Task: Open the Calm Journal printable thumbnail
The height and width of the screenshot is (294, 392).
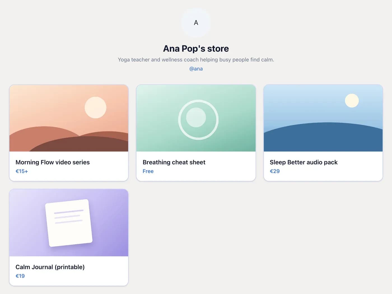Action: (69, 223)
